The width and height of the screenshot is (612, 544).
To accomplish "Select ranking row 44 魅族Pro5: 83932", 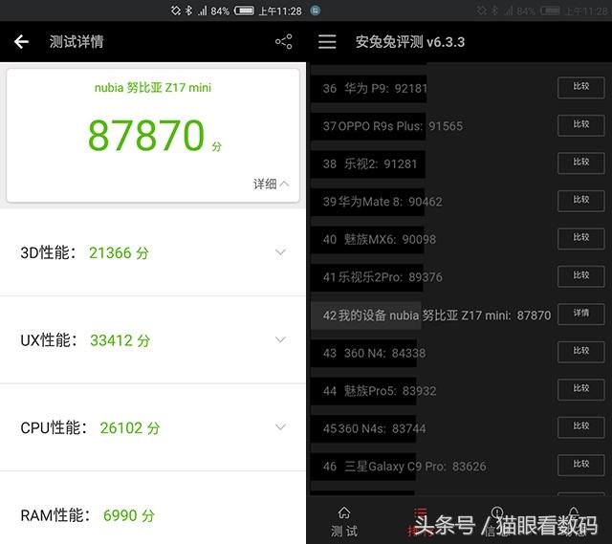I will [x=457, y=391].
